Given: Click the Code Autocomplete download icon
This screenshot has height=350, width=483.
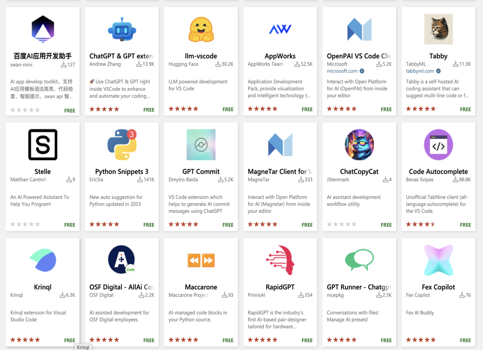Looking at the screenshot, I should [x=456, y=179].
